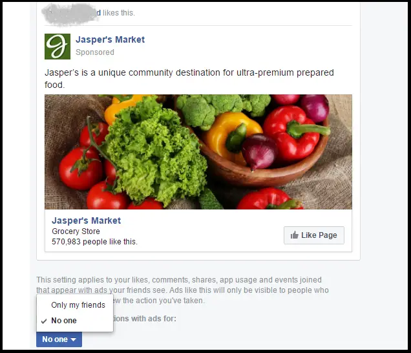Open Jasper's Market page name at post header

click(110, 39)
